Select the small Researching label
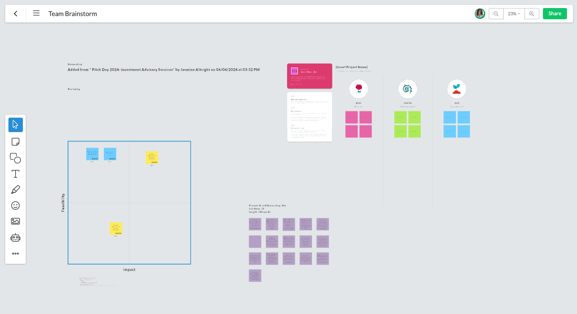577x314 pixels. (75, 64)
